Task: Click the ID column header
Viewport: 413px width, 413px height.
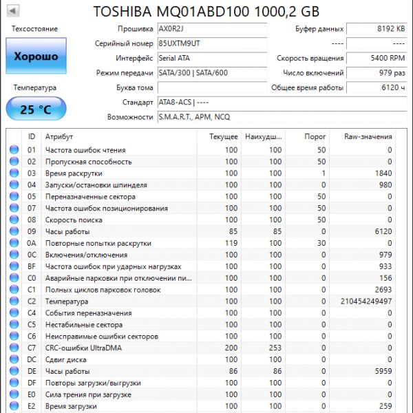Action: point(32,136)
